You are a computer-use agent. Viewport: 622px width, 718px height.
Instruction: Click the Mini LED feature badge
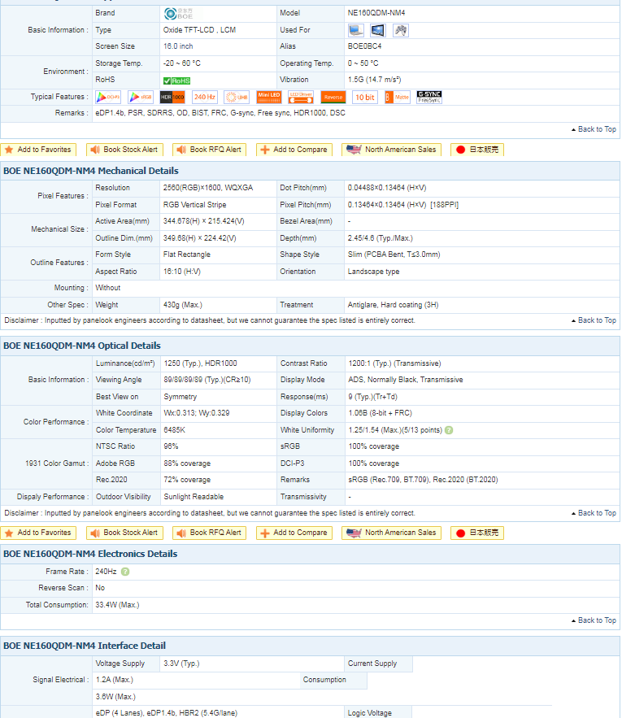(269, 97)
